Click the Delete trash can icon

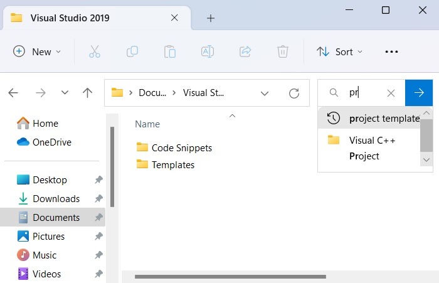pyautogui.click(x=283, y=51)
